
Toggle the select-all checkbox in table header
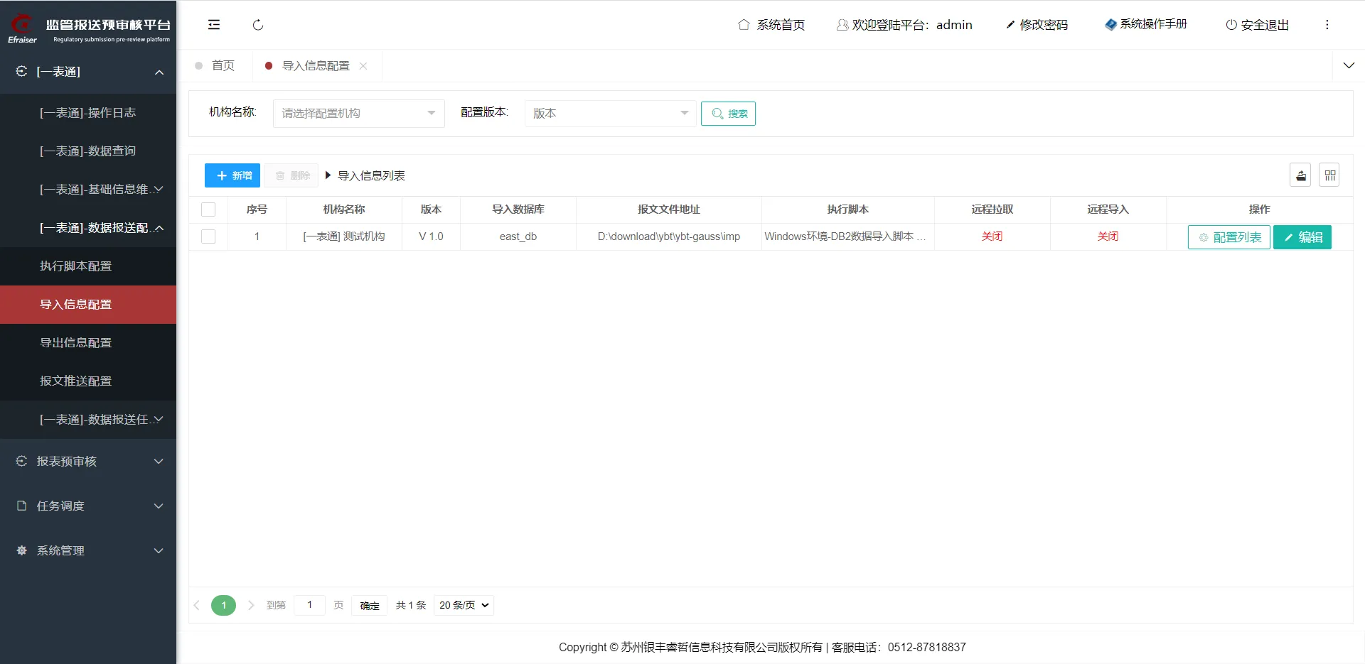[208, 209]
